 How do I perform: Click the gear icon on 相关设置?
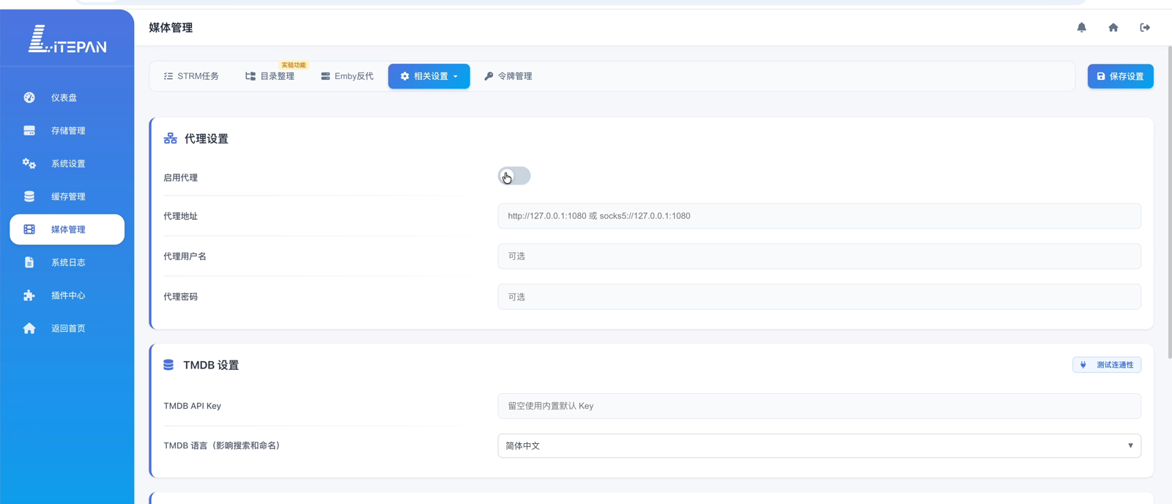pyautogui.click(x=405, y=76)
